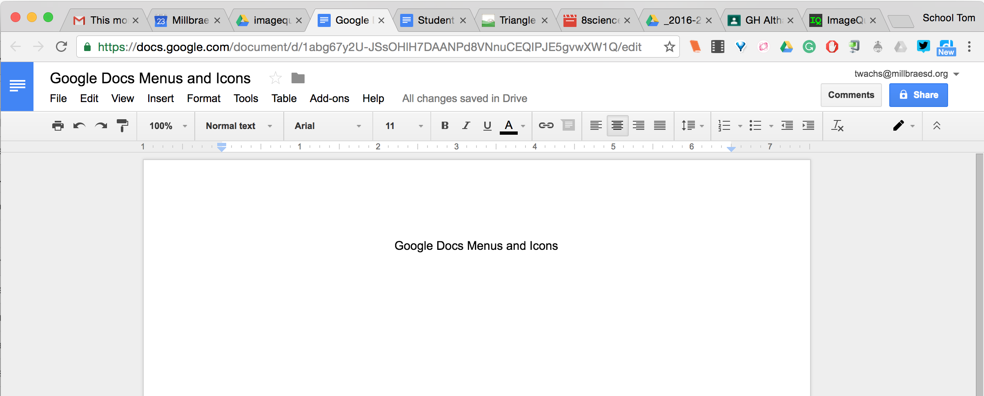Click the document title to rename it

pos(150,78)
